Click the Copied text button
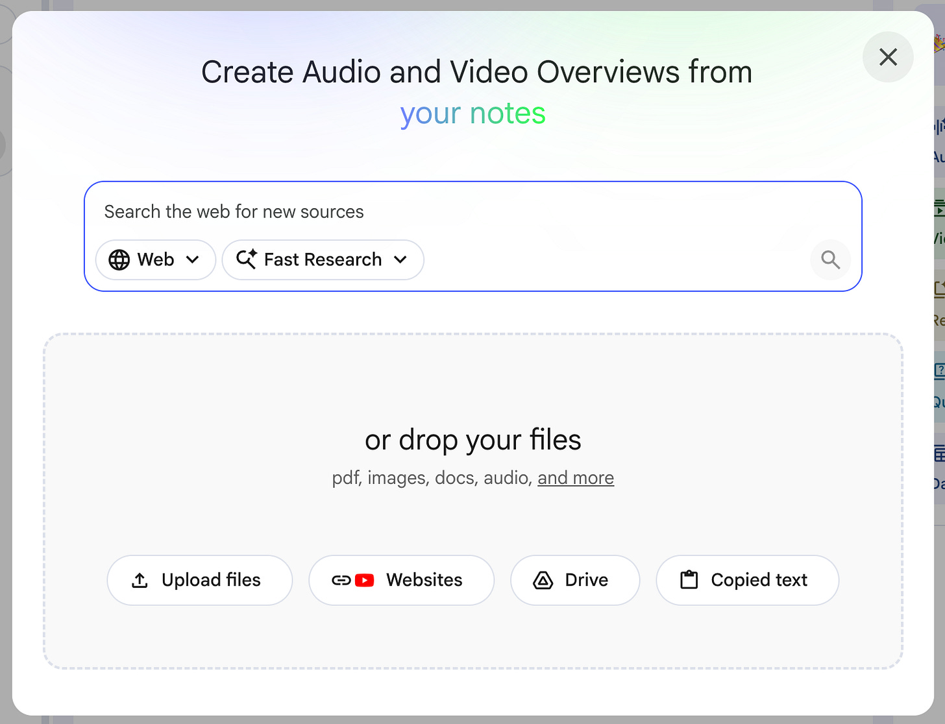 tap(748, 580)
